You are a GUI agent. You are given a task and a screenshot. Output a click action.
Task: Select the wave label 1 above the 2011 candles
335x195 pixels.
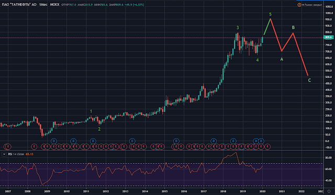[x=91, y=111]
